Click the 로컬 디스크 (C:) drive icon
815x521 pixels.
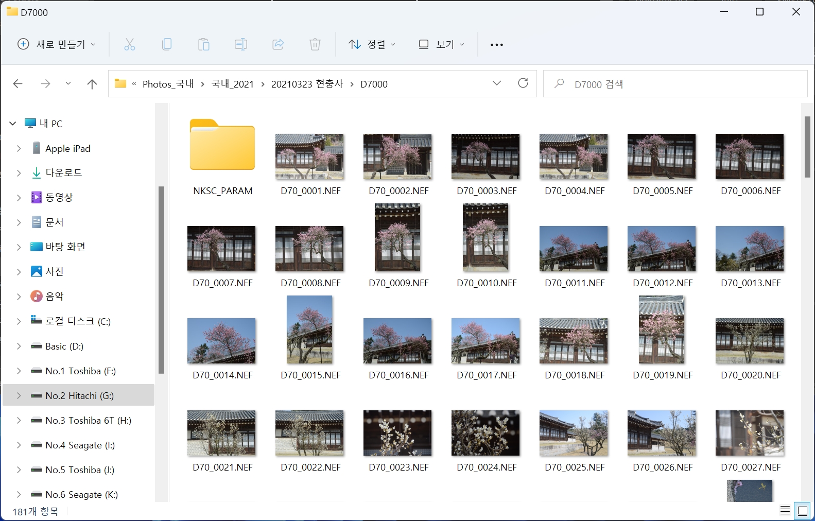36,320
